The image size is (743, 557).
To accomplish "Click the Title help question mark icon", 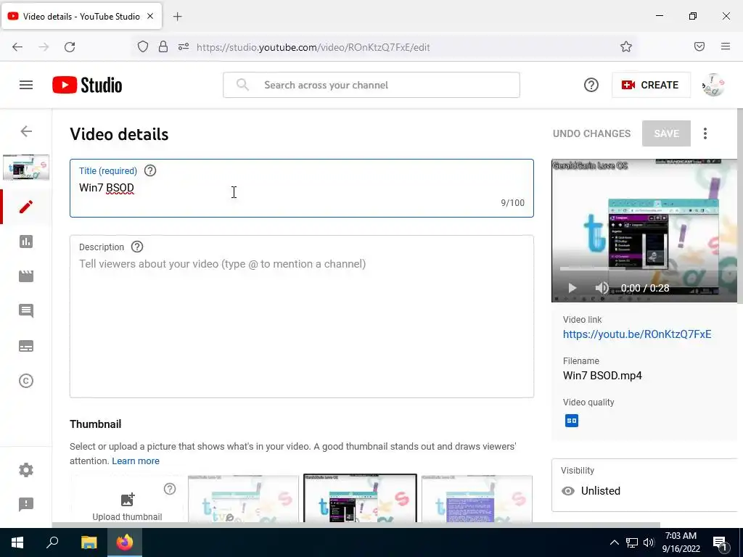I will click(150, 170).
